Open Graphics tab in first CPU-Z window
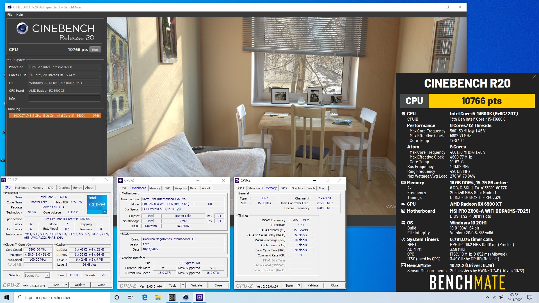The width and height of the screenshot is (539, 303). [64, 188]
